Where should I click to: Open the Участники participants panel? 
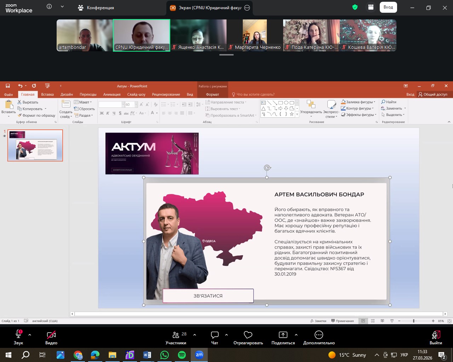(176, 335)
